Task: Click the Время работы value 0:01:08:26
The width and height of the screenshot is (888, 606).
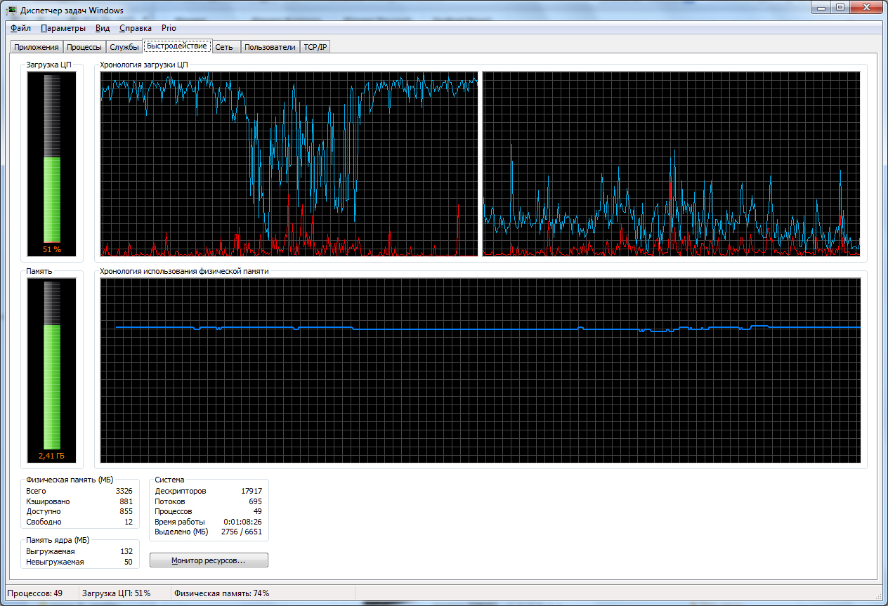Action: point(243,522)
